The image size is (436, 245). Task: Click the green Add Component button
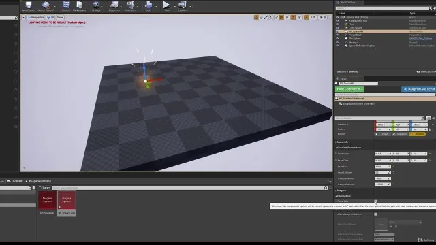point(349,89)
